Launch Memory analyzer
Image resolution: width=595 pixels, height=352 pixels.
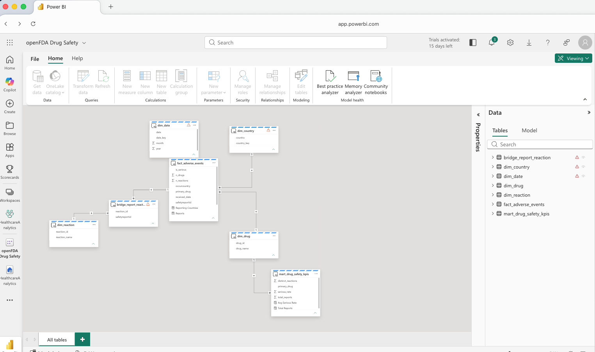(353, 82)
